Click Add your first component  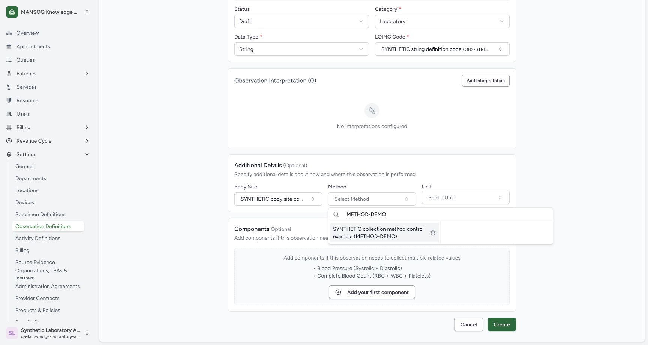coord(372,292)
